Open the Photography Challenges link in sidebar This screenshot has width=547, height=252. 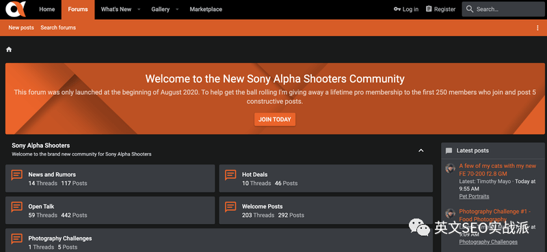[488, 242]
